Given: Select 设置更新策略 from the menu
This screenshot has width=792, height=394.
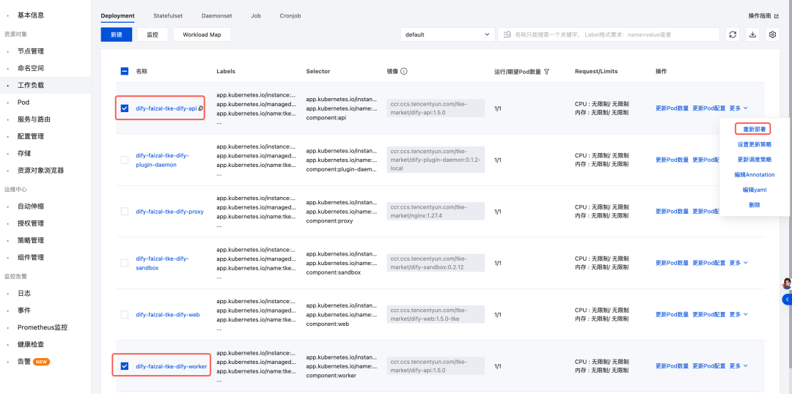Looking at the screenshot, I should pos(754,144).
